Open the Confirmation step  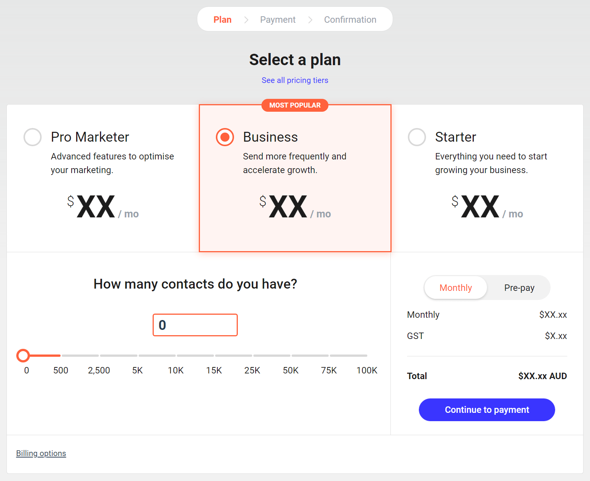[350, 19]
